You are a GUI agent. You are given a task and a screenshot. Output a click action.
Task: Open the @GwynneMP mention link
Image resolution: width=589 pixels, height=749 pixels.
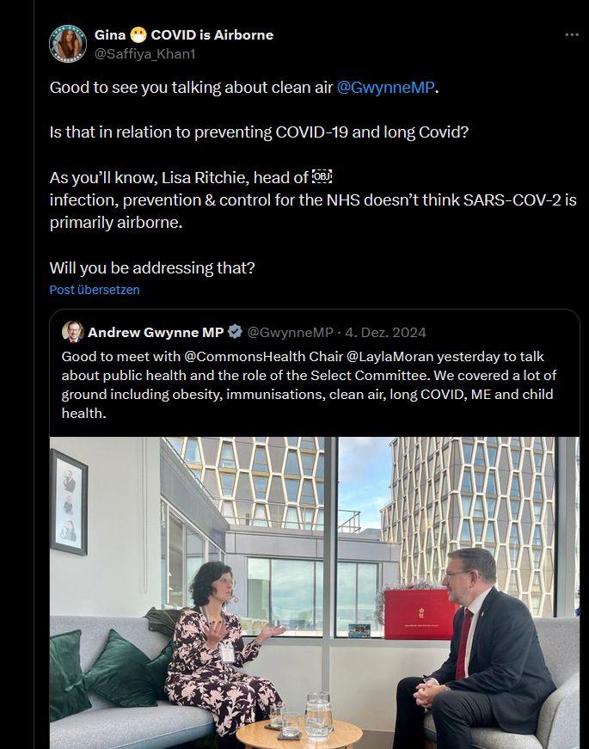click(385, 88)
